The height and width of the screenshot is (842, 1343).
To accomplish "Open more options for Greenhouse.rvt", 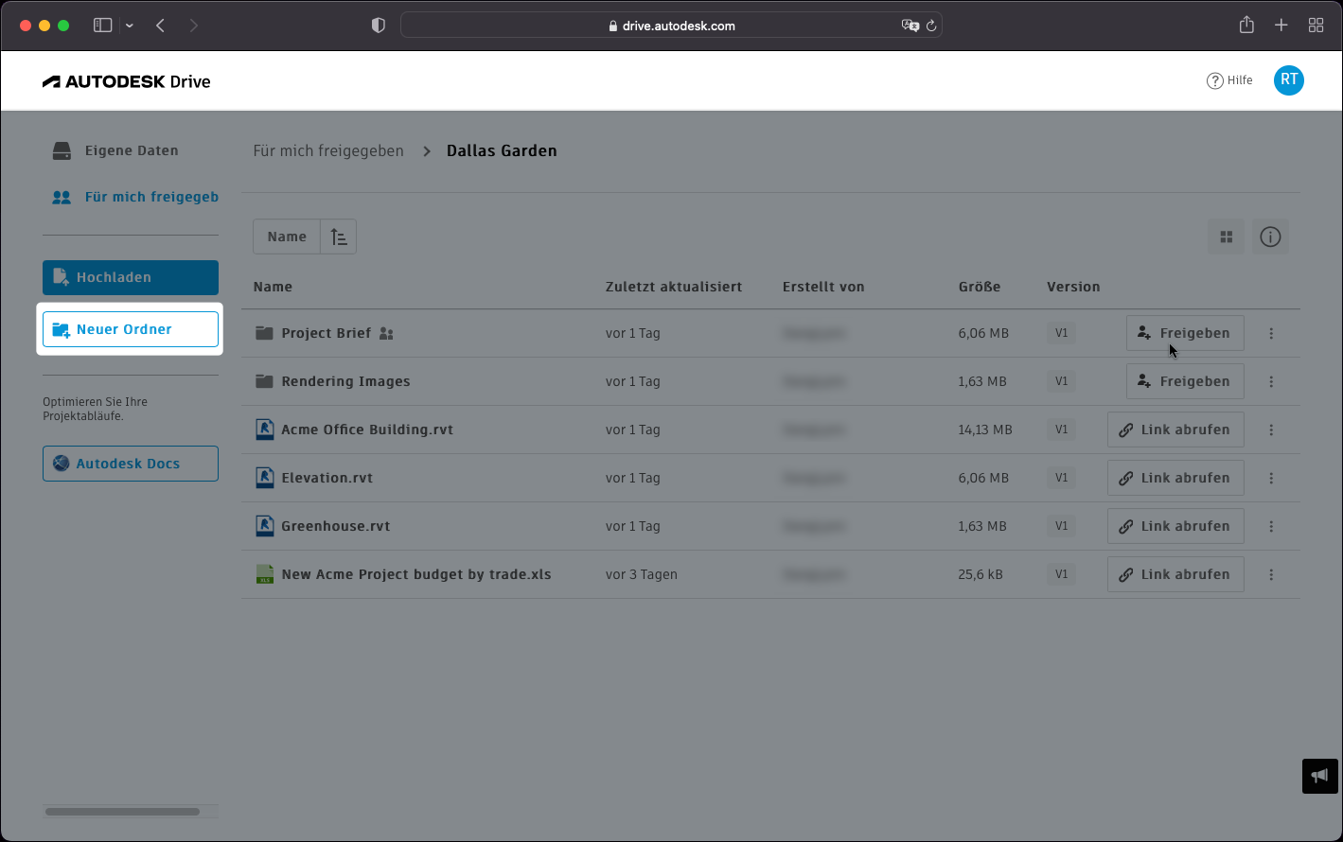I will [1271, 526].
